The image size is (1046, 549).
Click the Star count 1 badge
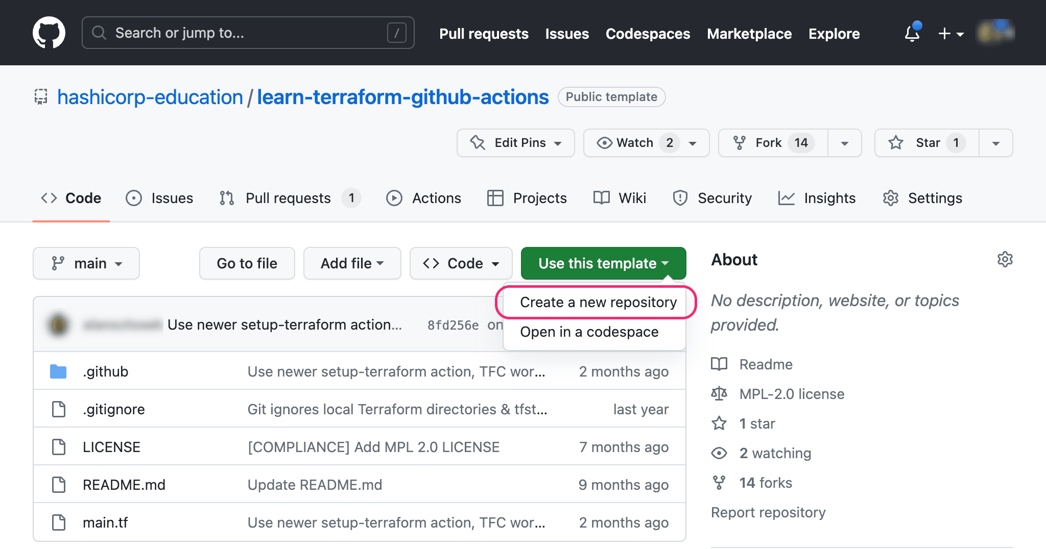click(956, 143)
